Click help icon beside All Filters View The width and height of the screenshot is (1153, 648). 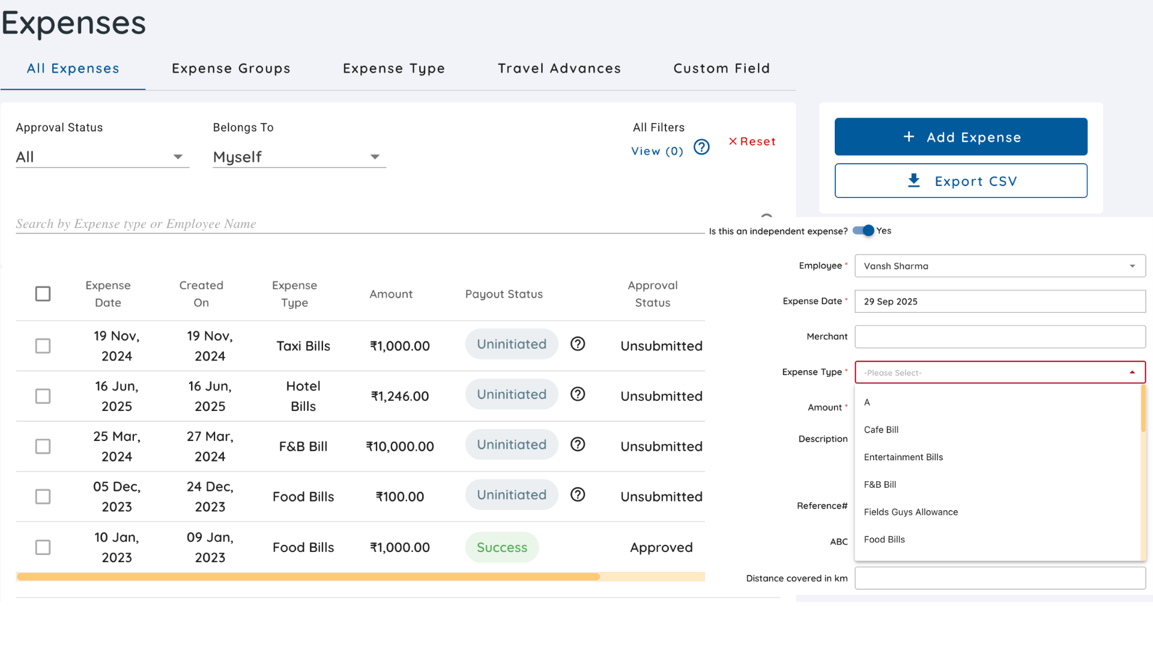pos(701,147)
